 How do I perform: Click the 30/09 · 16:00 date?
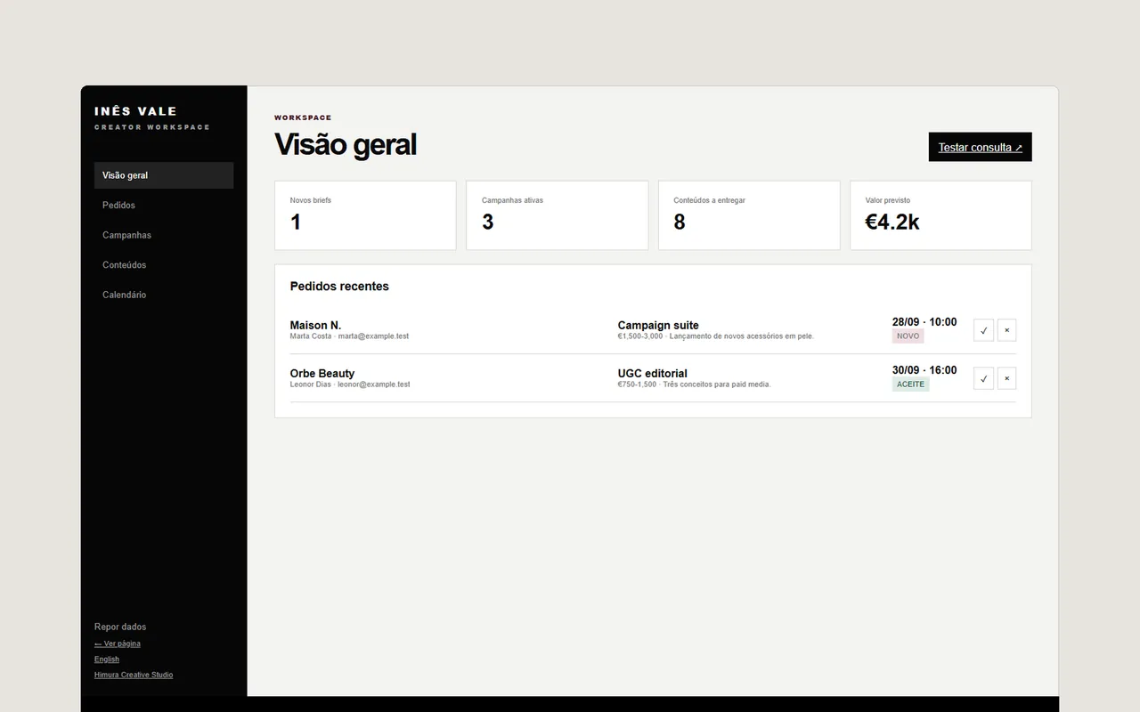pyautogui.click(x=924, y=370)
